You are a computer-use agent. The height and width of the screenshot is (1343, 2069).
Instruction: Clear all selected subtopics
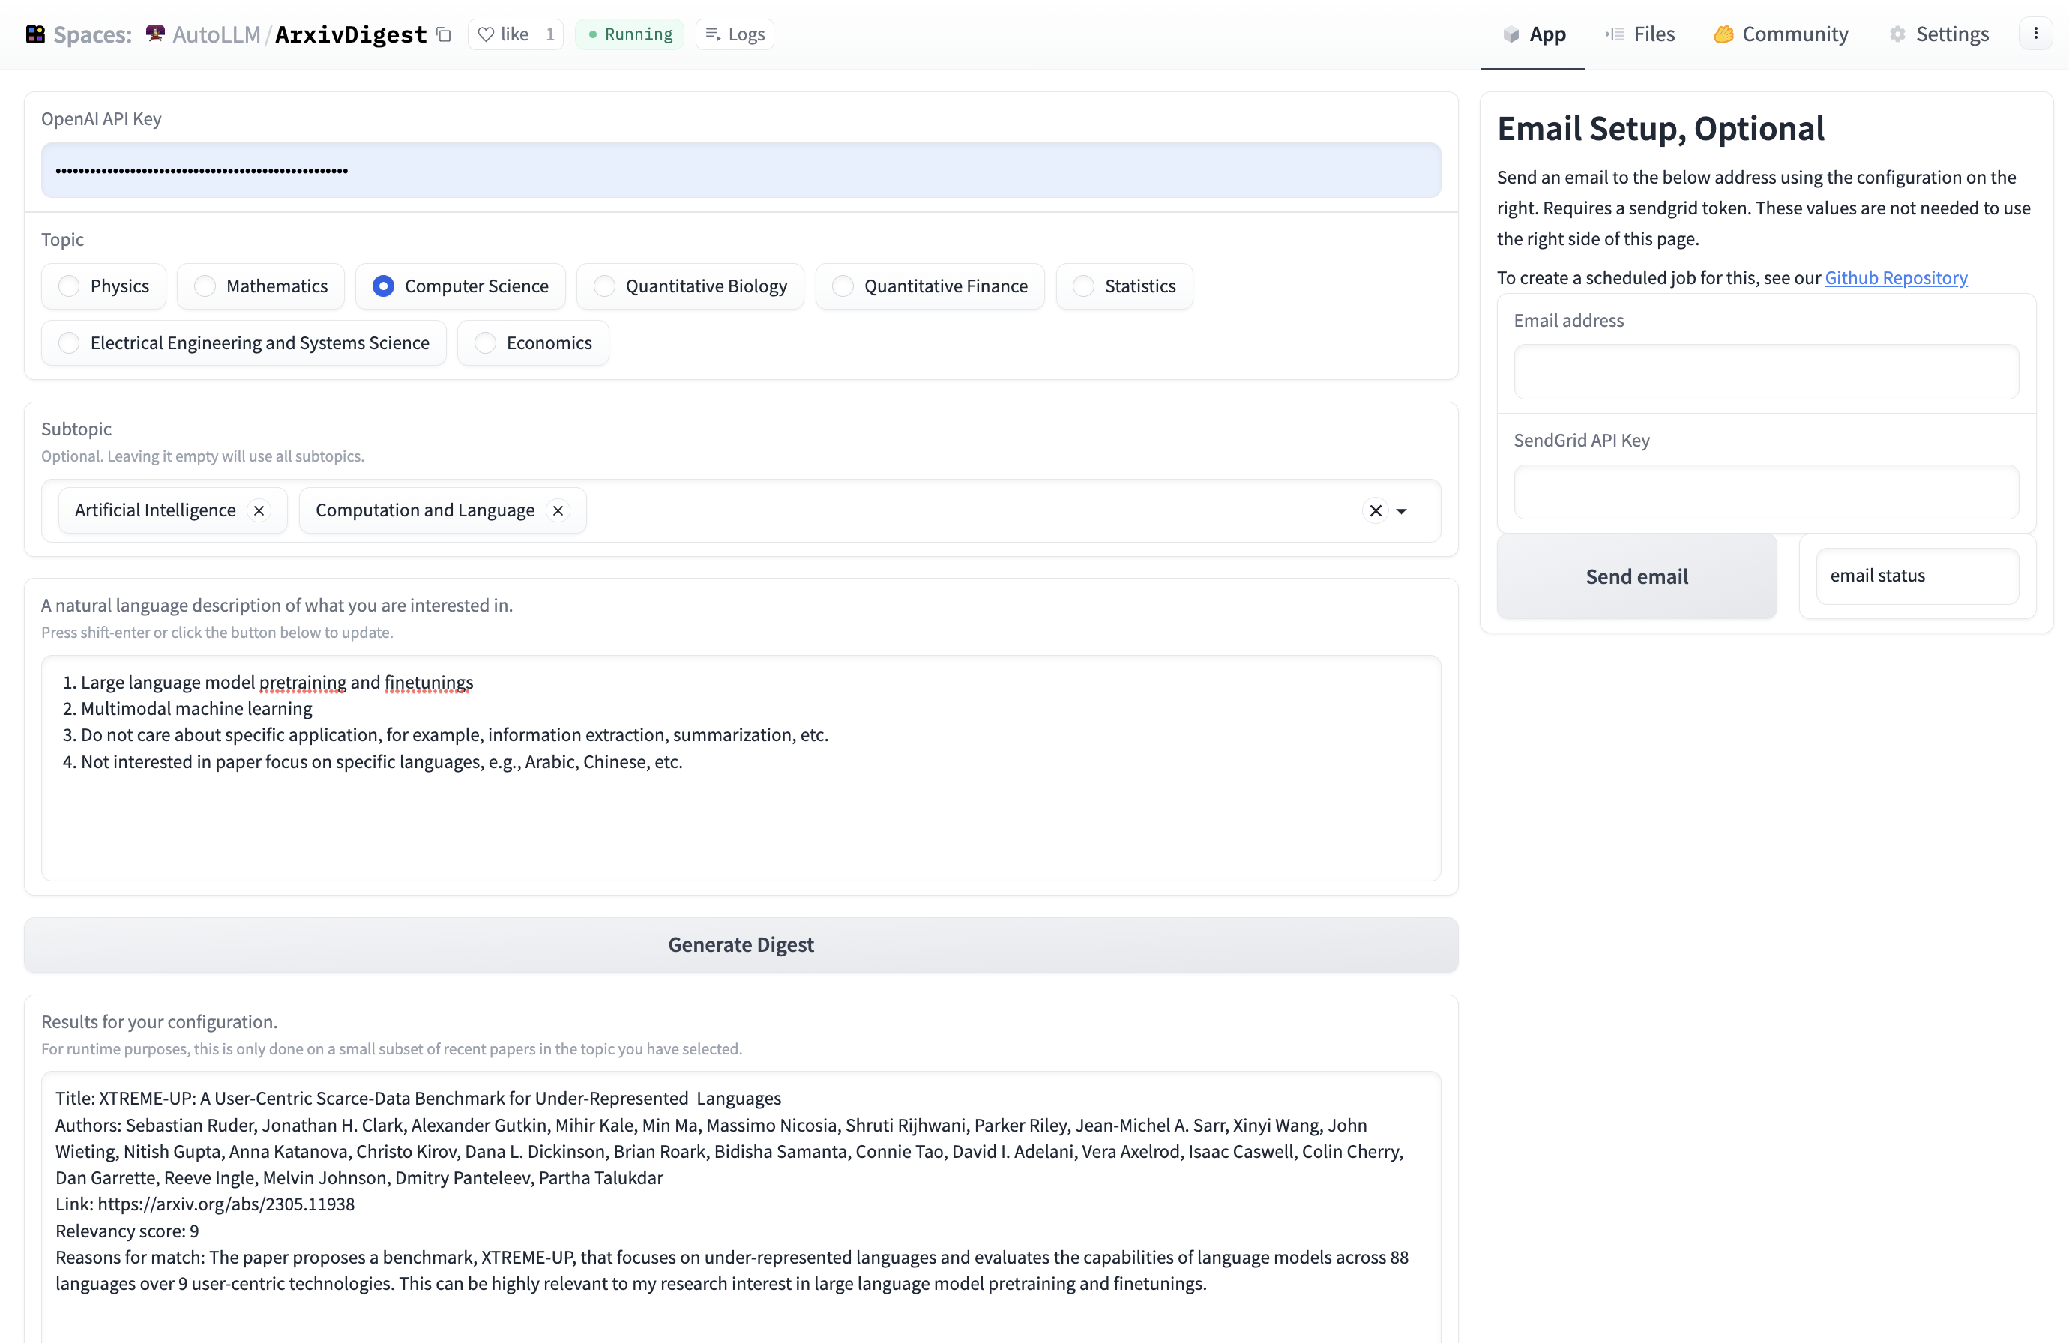[1376, 510]
